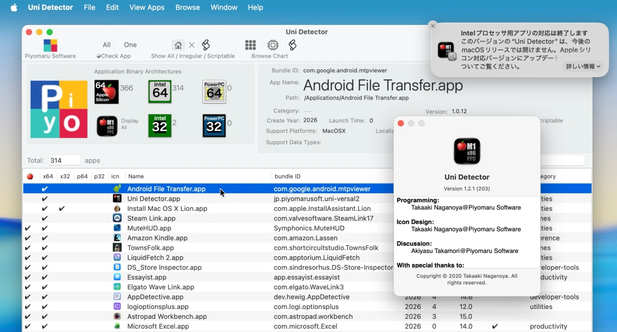Sort by the red apple column header
Screen dimensions: 617x332
(30, 177)
